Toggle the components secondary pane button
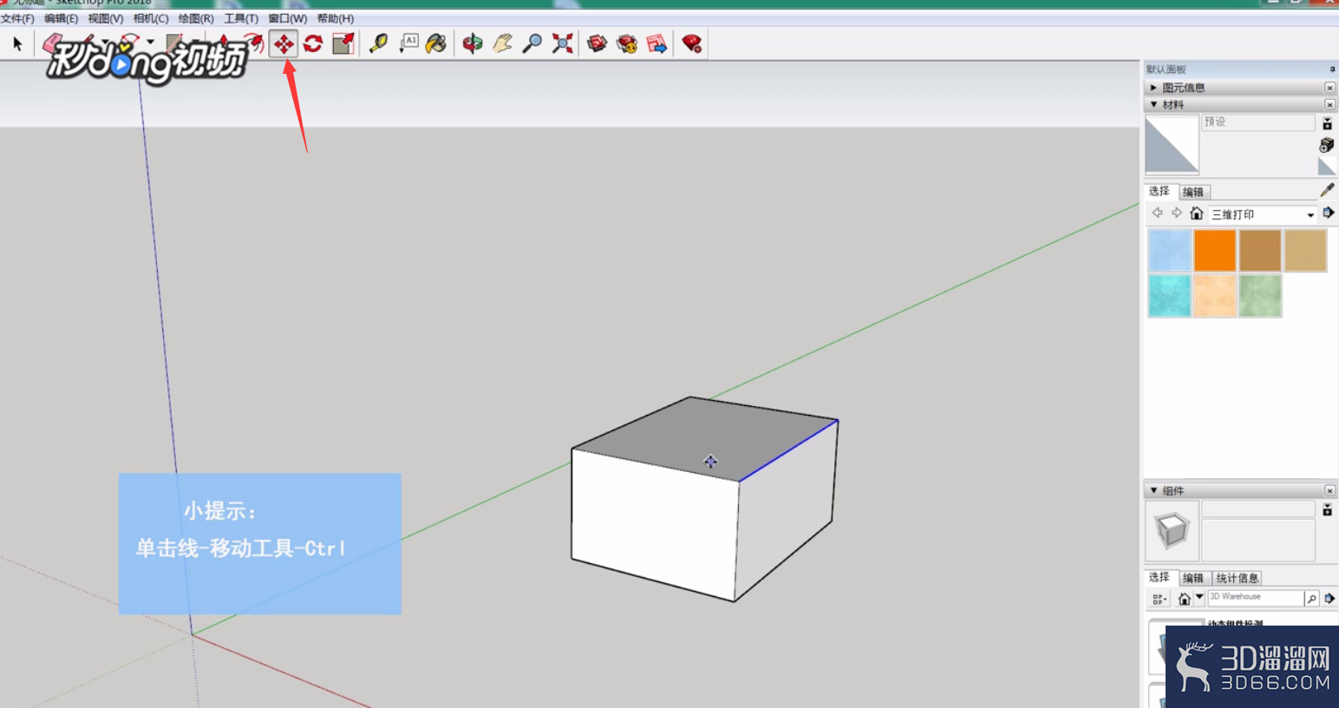 [x=1327, y=510]
